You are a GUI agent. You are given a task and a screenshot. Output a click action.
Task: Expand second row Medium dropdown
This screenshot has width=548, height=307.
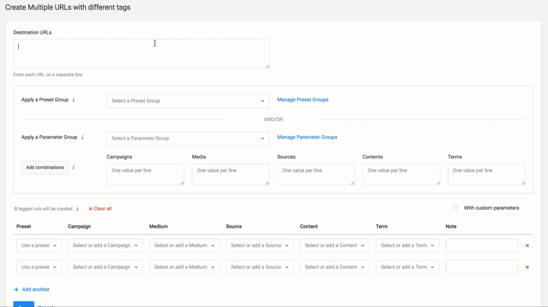click(185, 267)
